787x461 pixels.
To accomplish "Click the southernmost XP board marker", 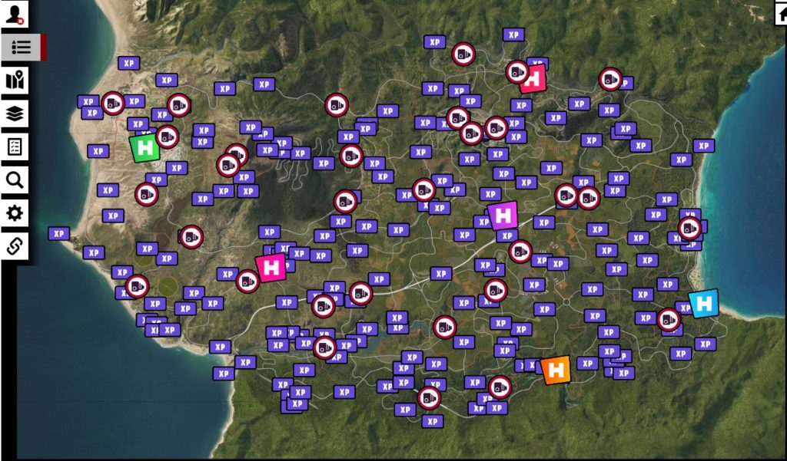I will coord(432,421).
